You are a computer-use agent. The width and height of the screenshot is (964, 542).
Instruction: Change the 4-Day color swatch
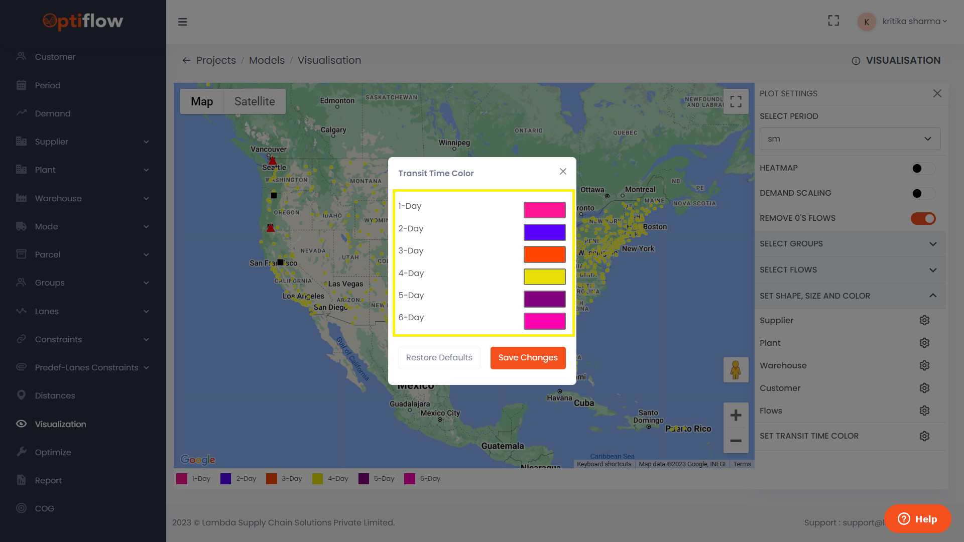[544, 277]
